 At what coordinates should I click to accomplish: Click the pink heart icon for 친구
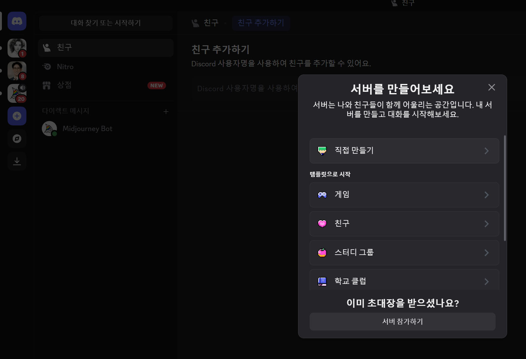[x=322, y=224]
